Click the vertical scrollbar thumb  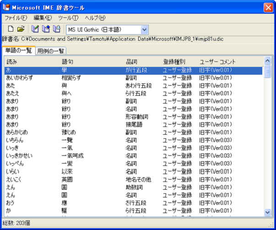[x=268, y=71]
